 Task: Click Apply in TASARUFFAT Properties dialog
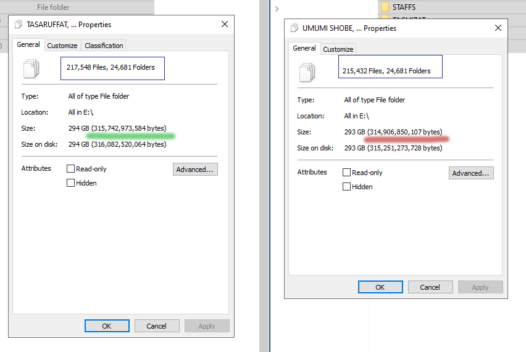point(207,326)
